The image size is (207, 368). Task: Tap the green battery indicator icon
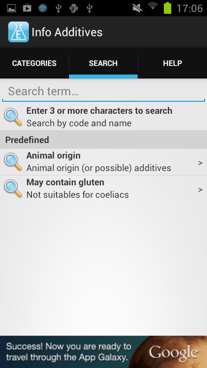[167, 8]
